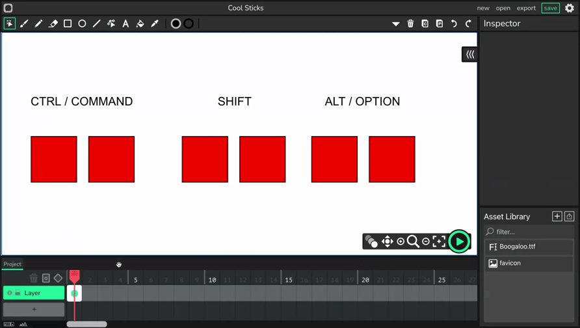Toggle onion skinning in canvas controls
580x328 pixels.
tap(371, 241)
